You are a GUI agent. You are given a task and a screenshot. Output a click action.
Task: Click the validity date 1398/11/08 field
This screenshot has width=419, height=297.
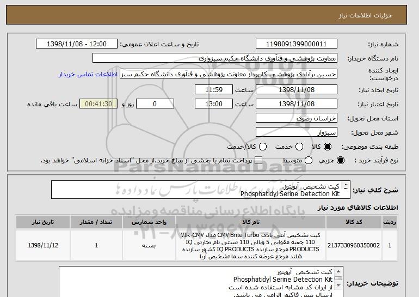(297, 104)
